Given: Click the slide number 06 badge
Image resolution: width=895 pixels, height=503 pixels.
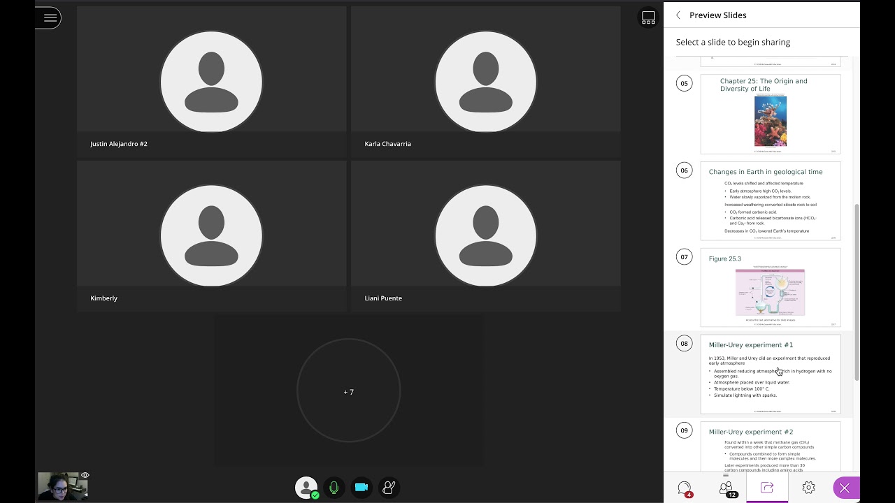Looking at the screenshot, I should tap(684, 170).
